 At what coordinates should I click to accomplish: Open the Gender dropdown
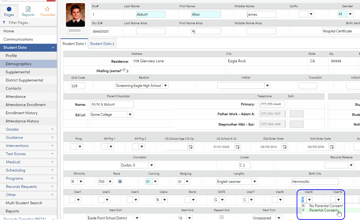coord(350,14)
